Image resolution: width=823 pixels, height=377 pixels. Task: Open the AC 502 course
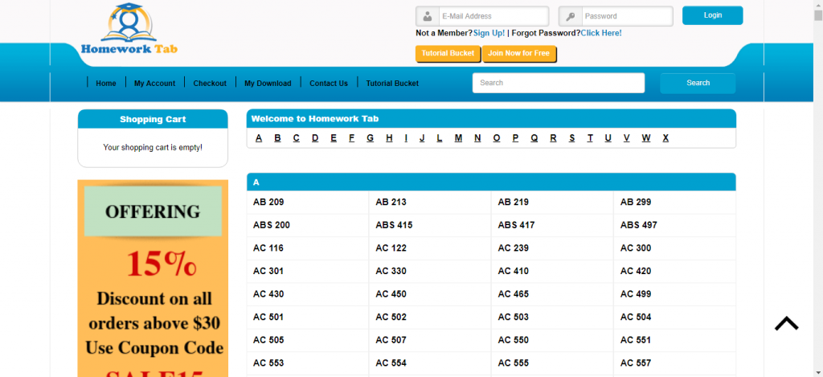(391, 318)
